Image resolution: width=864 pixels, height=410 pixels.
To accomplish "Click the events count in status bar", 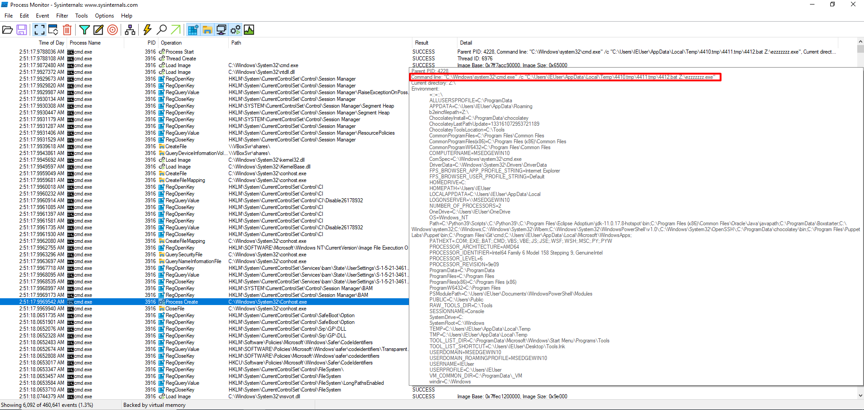I will point(47,405).
